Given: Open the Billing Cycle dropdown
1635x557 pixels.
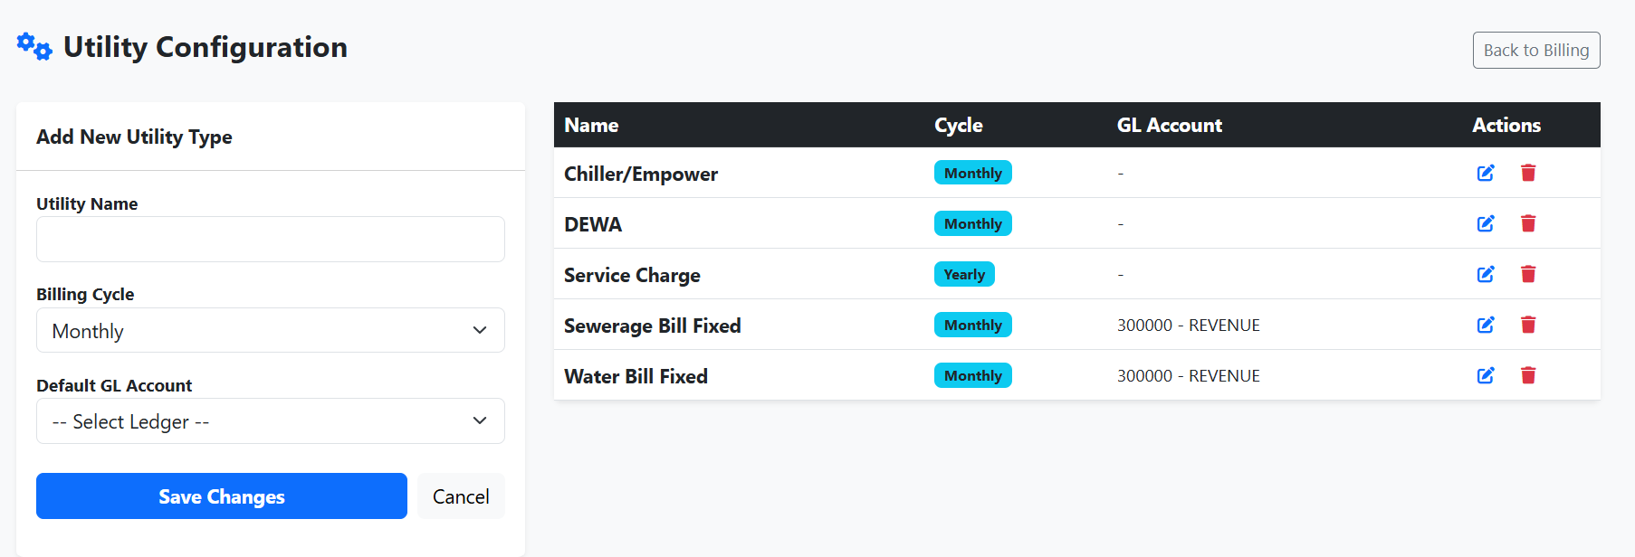Looking at the screenshot, I should click(271, 330).
